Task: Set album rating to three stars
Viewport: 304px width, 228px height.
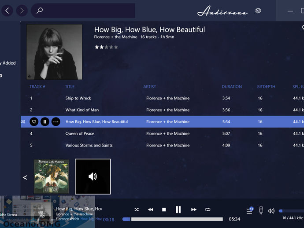Action: [x=107, y=47]
